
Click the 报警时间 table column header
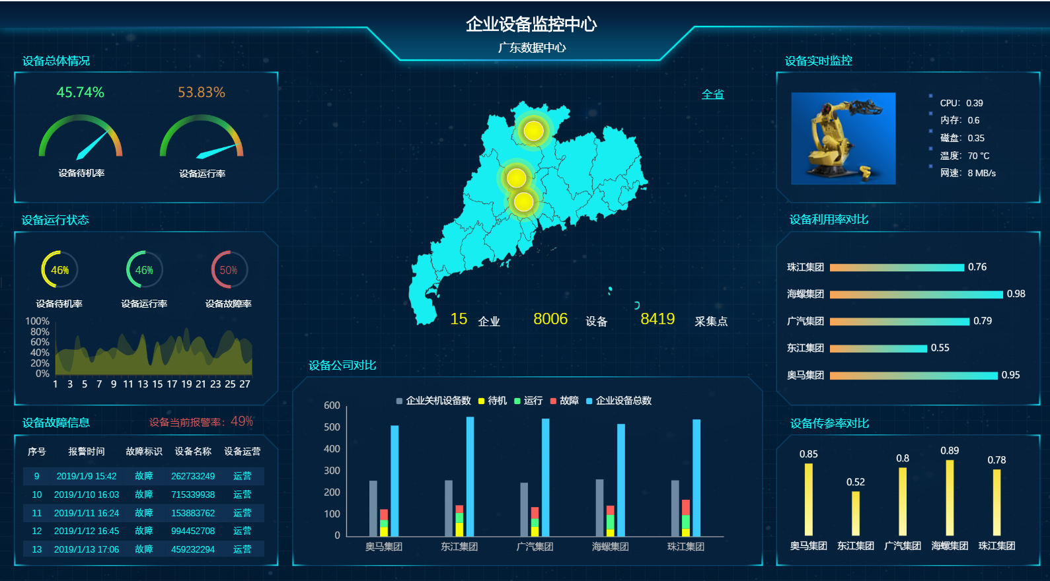87,452
